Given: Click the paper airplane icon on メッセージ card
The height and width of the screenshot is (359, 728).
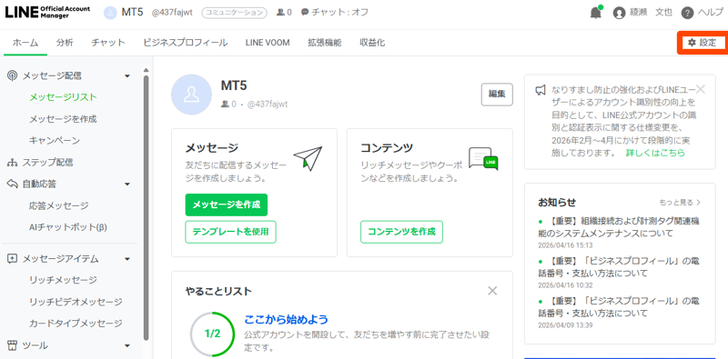Looking at the screenshot, I should tap(308, 159).
